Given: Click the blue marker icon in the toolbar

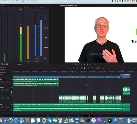Looking at the screenshot, I should [x=92, y=68].
